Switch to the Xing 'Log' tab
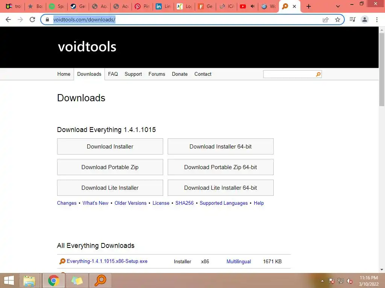This screenshot has width=385, height=288. 184,6
